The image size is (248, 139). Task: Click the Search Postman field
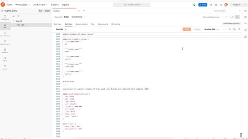pyautogui.click(x=132, y=5)
